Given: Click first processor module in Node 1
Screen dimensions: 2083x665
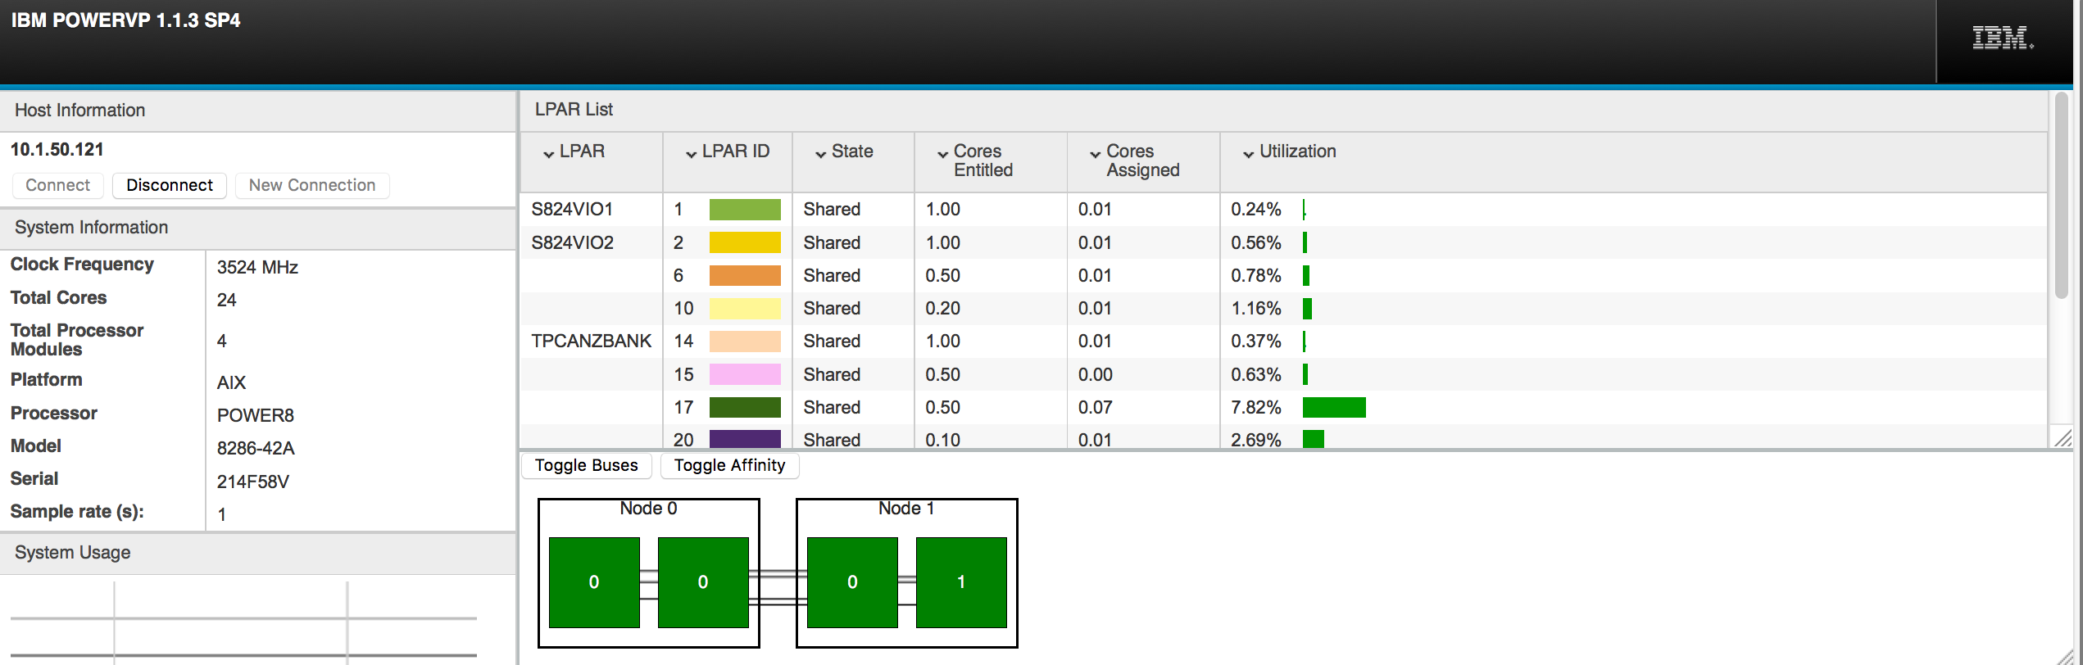Looking at the screenshot, I should 852,582.
